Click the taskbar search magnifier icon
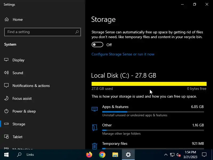213x160 pixels. click(x=19, y=155)
